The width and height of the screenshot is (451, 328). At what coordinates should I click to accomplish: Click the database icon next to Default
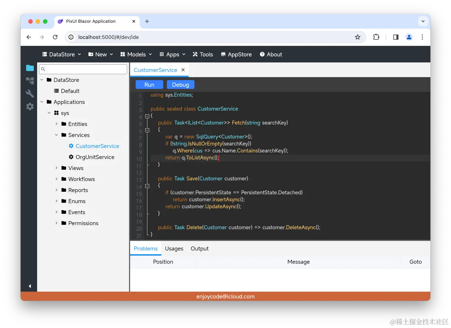56,91
